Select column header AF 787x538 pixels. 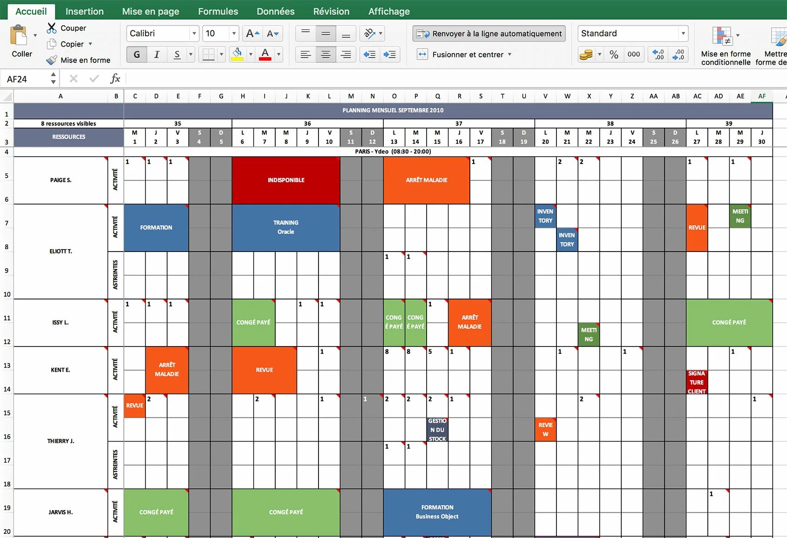pyautogui.click(x=762, y=96)
